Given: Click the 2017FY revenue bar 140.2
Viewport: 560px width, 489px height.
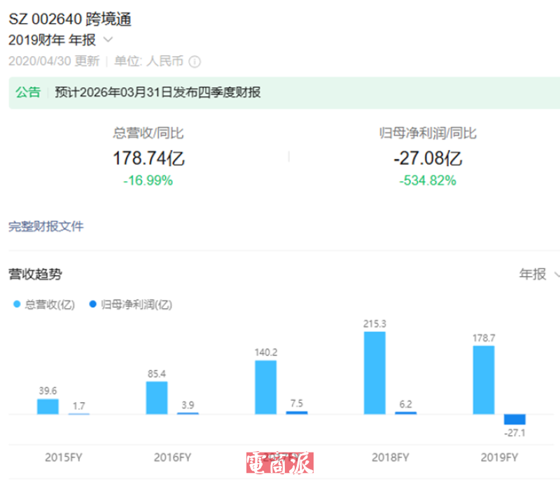Looking at the screenshot, I should (265, 387).
